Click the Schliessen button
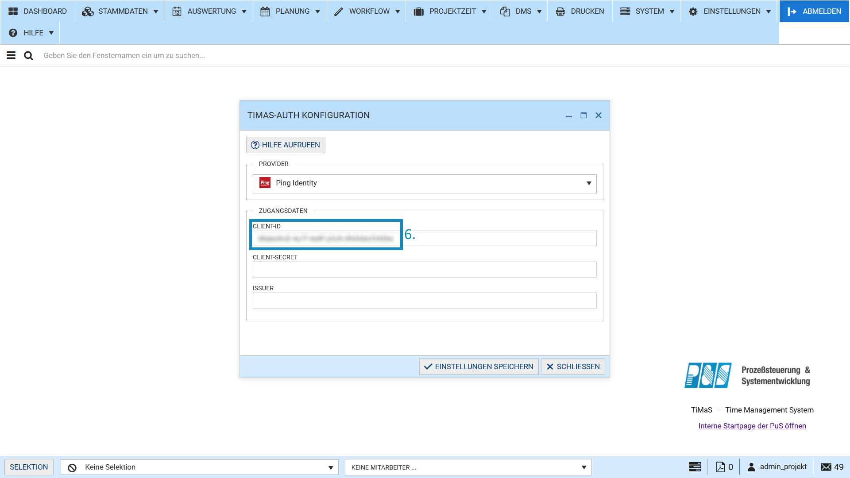 click(573, 367)
